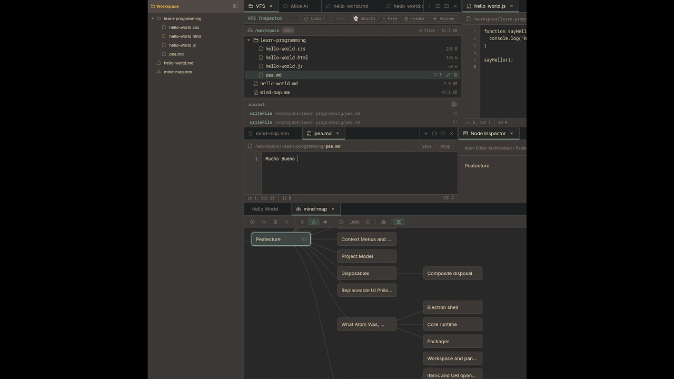Collapse learn-programming folder in Workspace sidebar

pos(153,18)
